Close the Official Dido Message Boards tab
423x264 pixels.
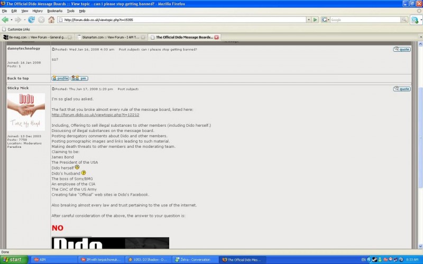coord(216,37)
